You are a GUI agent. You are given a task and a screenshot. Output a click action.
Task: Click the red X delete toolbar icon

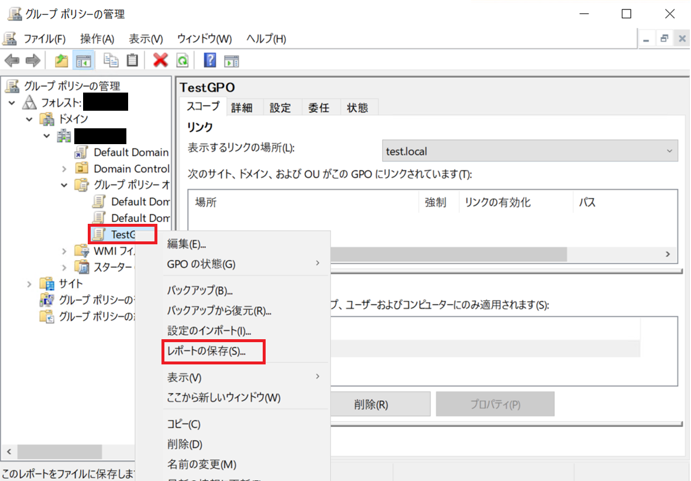click(x=160, y=60)
